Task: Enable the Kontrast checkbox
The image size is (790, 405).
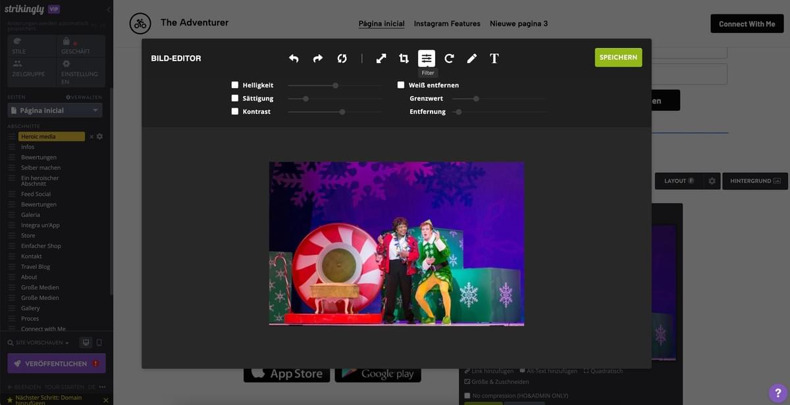Action: pos(235,111)
